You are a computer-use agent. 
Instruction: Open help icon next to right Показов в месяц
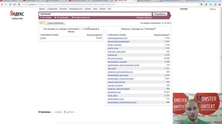169,35
